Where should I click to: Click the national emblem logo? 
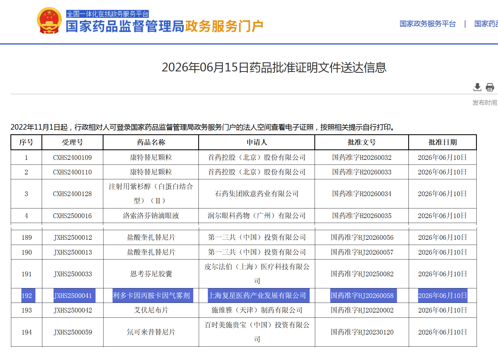pos(49,21)
